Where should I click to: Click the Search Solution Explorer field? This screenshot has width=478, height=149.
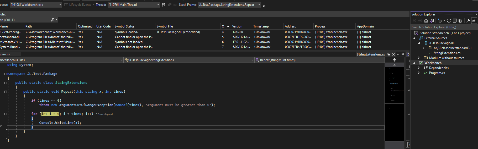pos(444,27)
